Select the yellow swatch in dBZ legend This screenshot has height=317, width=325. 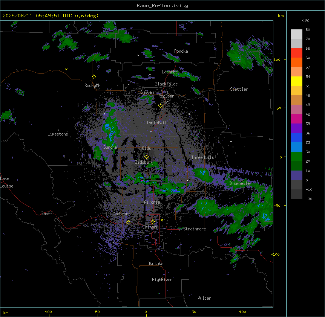coord(296,81)
